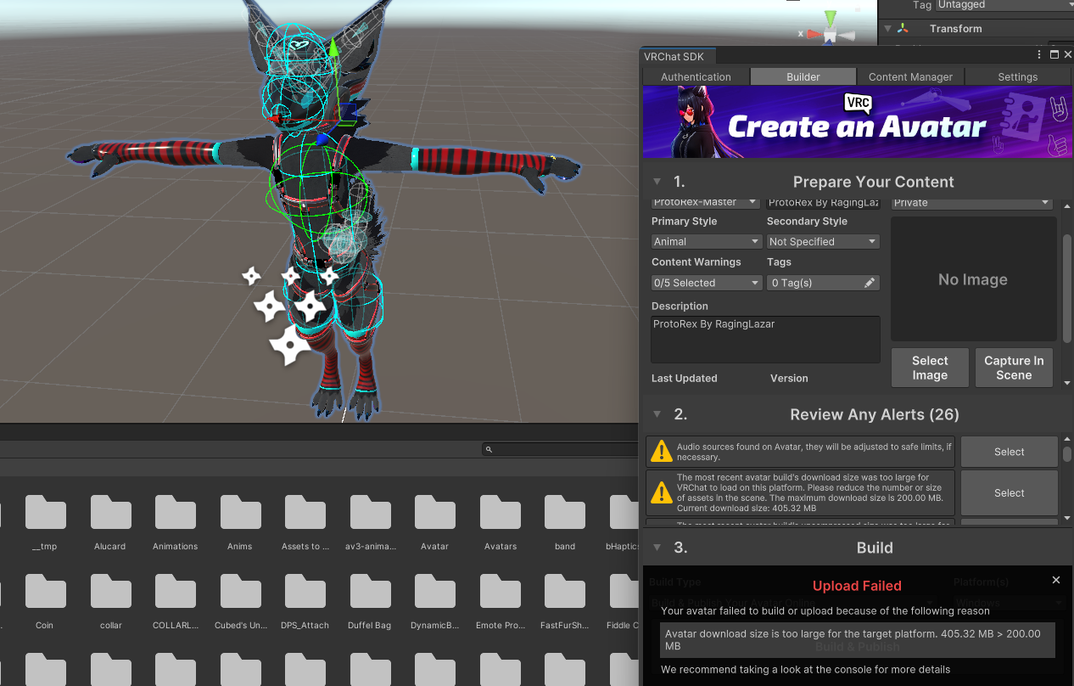Click scroll-down arrow of Prepare Your Content
The image size is (1074, 686).
[1067, 384]
